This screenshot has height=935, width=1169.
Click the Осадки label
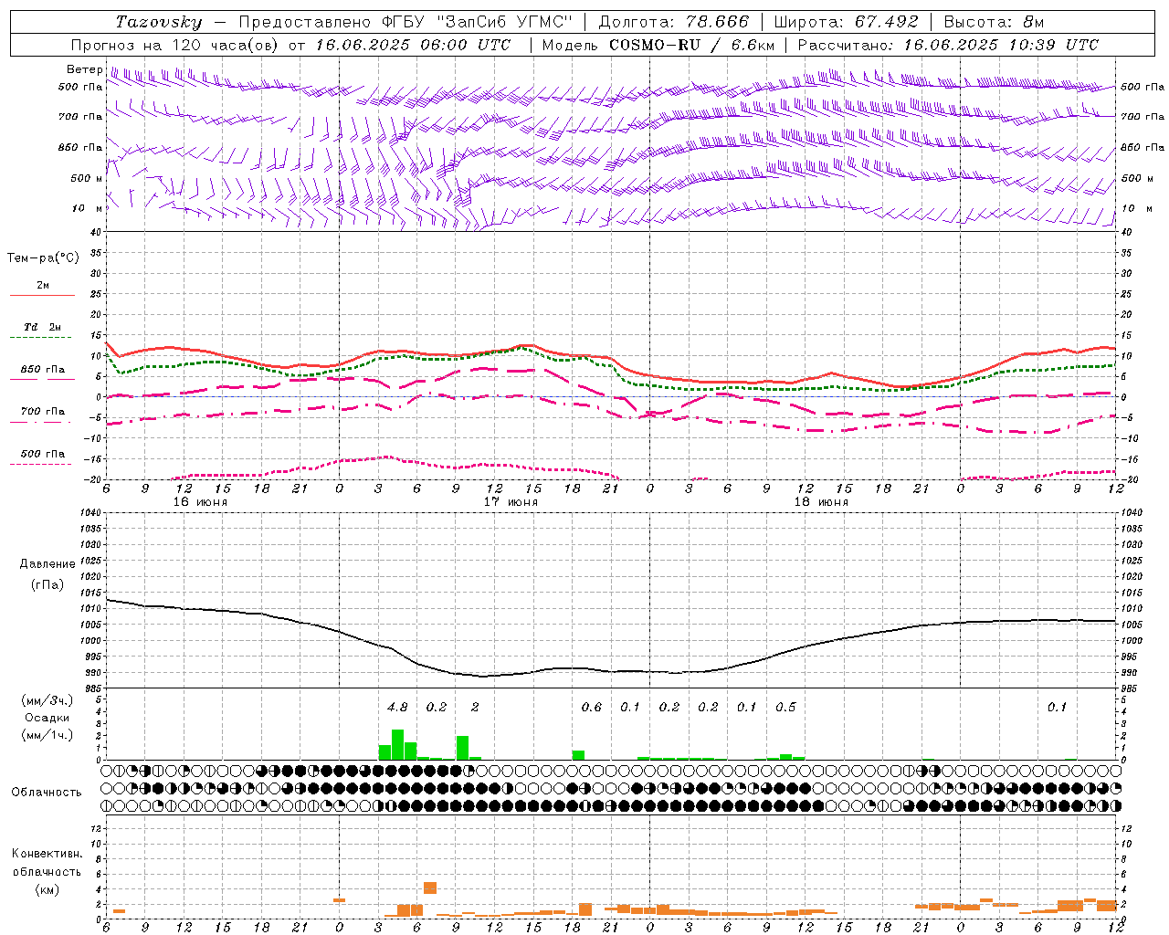pos(47,718)
